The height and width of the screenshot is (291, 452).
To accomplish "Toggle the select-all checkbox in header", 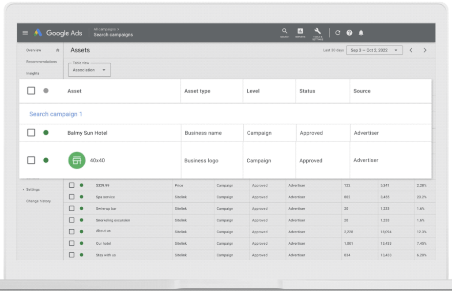I will [31, 91].
